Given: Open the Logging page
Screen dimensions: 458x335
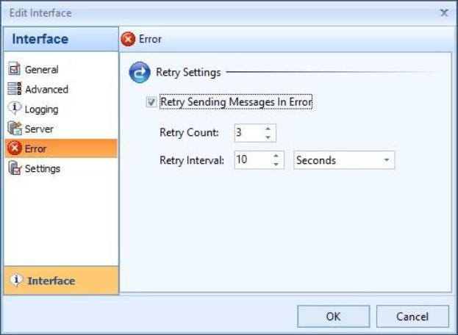Looking at the screenshot, I should [x=42, y=109].
